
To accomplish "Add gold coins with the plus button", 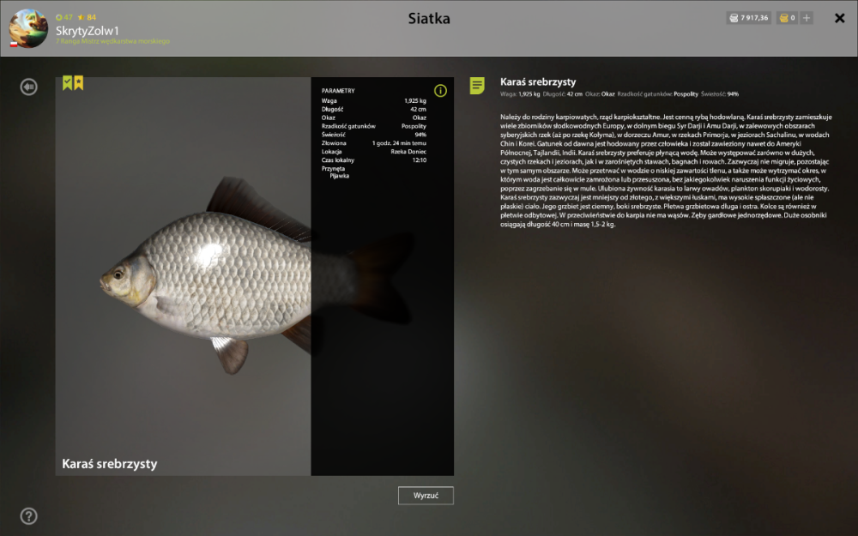I will pyautogui.click(x=807, y=18).
